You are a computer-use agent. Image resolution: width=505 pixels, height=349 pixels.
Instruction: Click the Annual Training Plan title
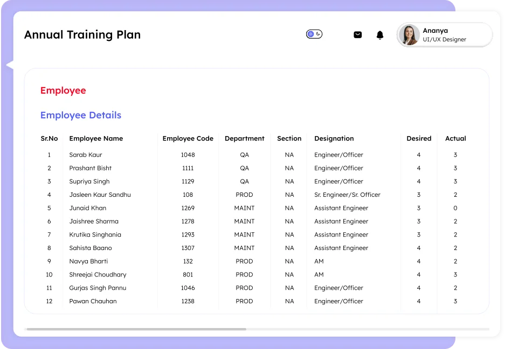(82, 35)
